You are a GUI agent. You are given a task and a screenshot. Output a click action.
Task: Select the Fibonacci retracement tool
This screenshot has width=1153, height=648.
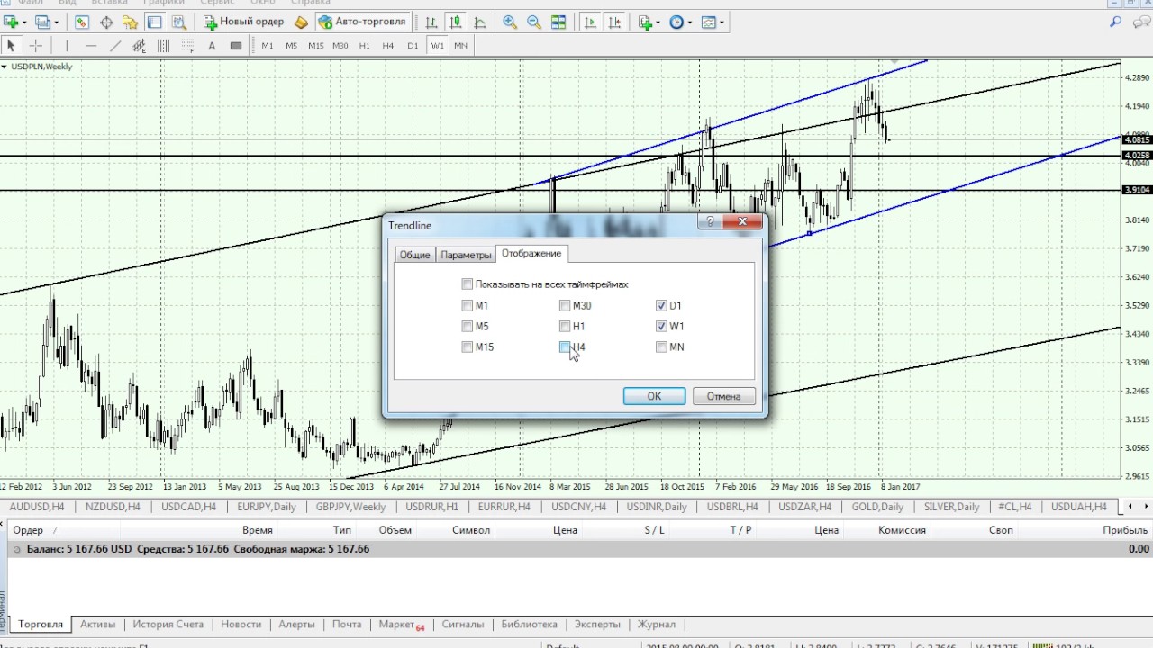[187, 45]
